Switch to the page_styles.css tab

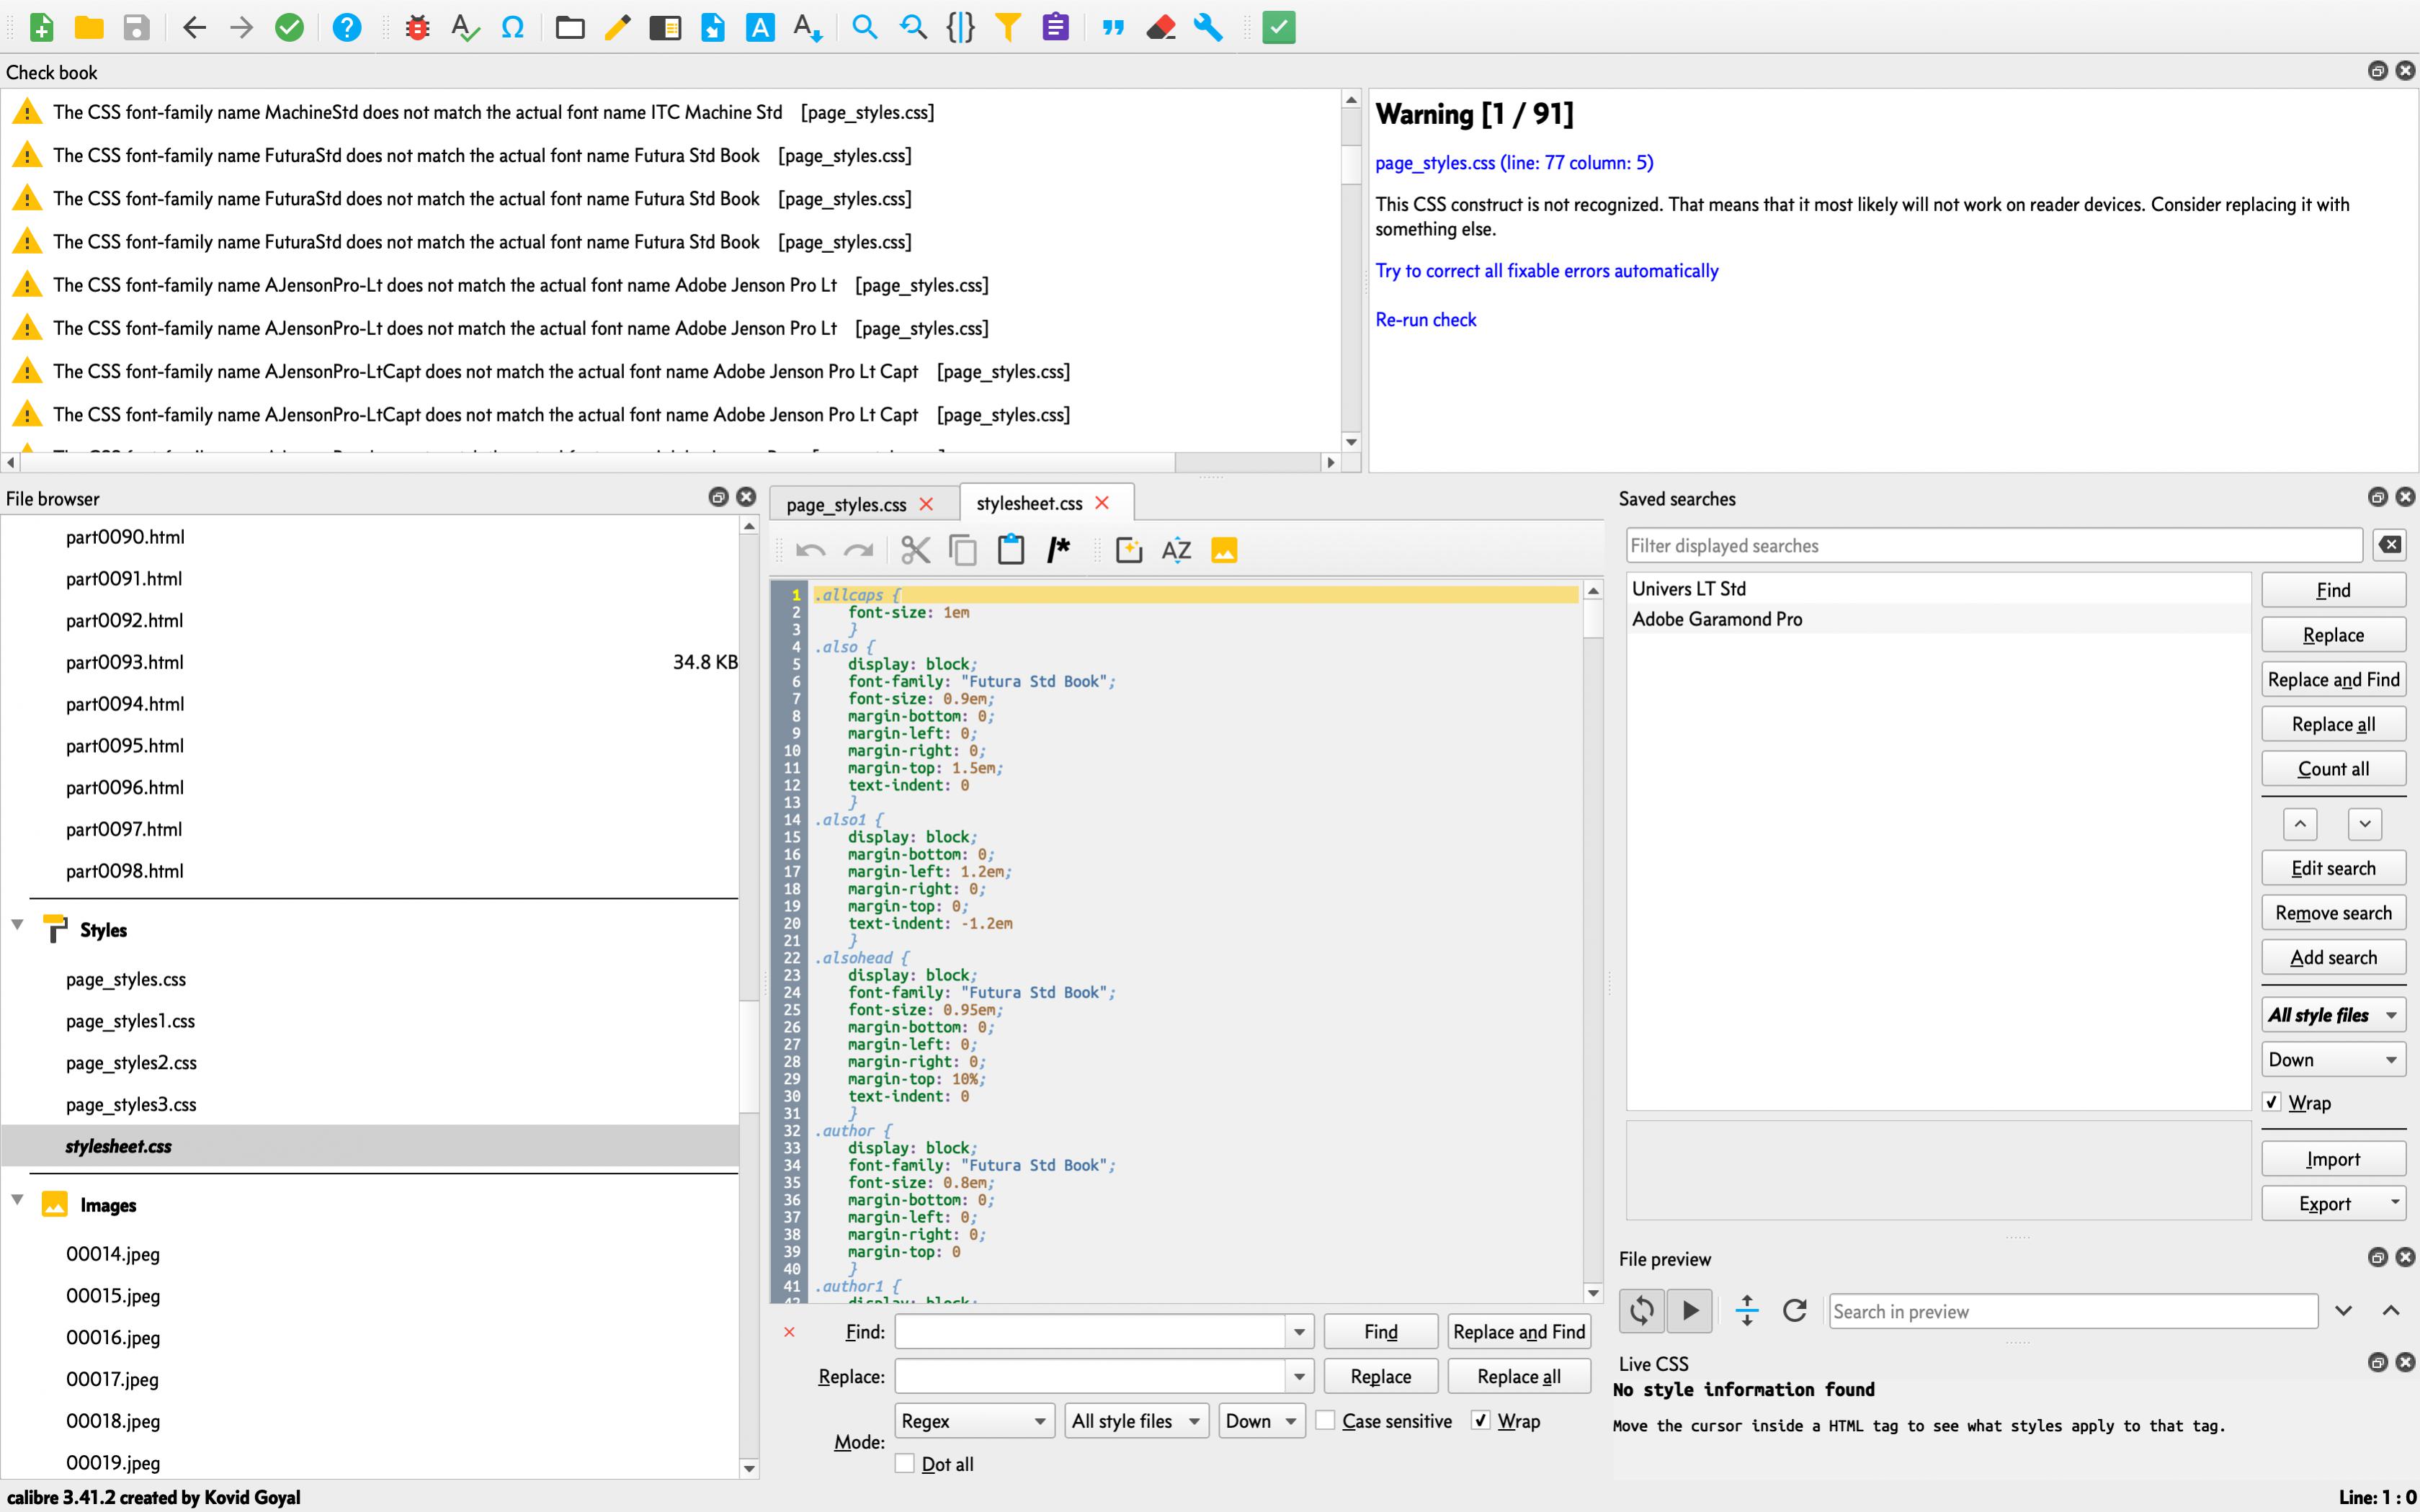846,504
